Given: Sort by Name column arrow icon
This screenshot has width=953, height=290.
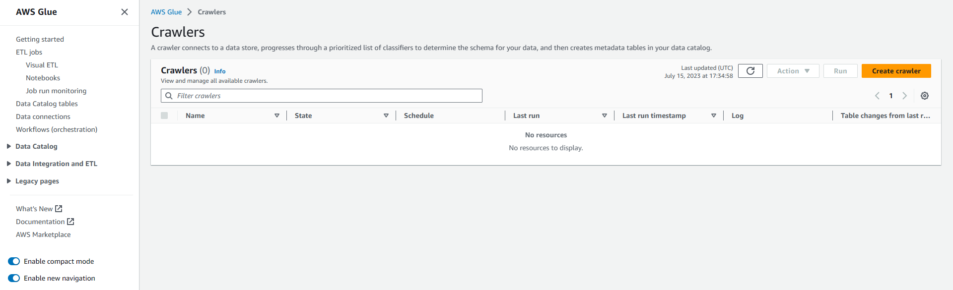Looking at the screenshot, I should click(277, 116).
